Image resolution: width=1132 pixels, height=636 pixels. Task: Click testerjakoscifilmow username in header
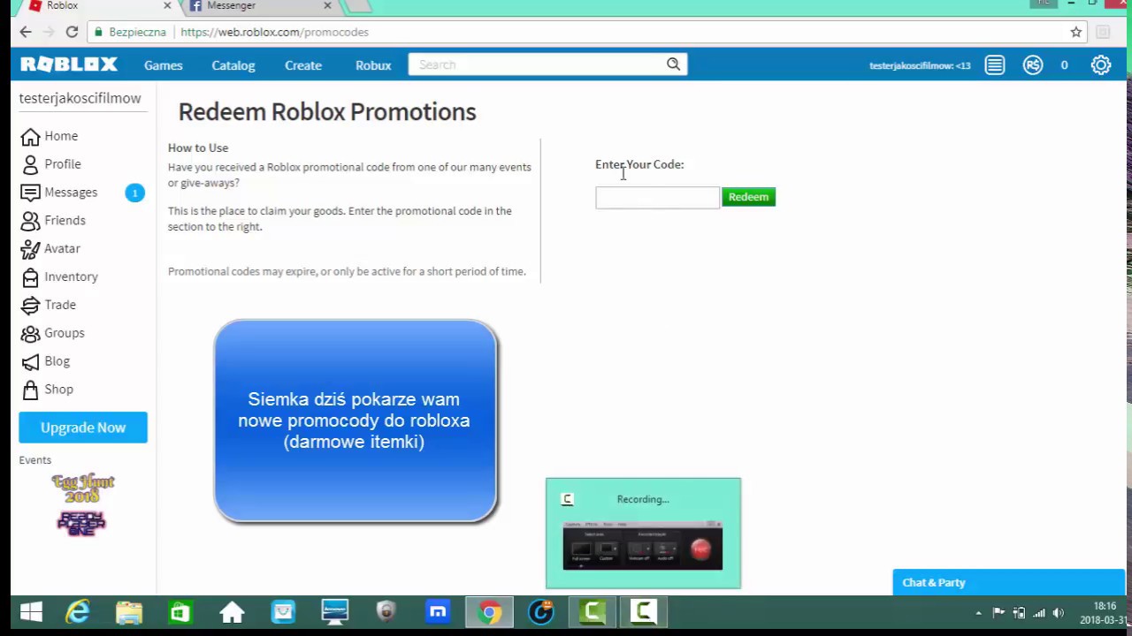[920, 65]
